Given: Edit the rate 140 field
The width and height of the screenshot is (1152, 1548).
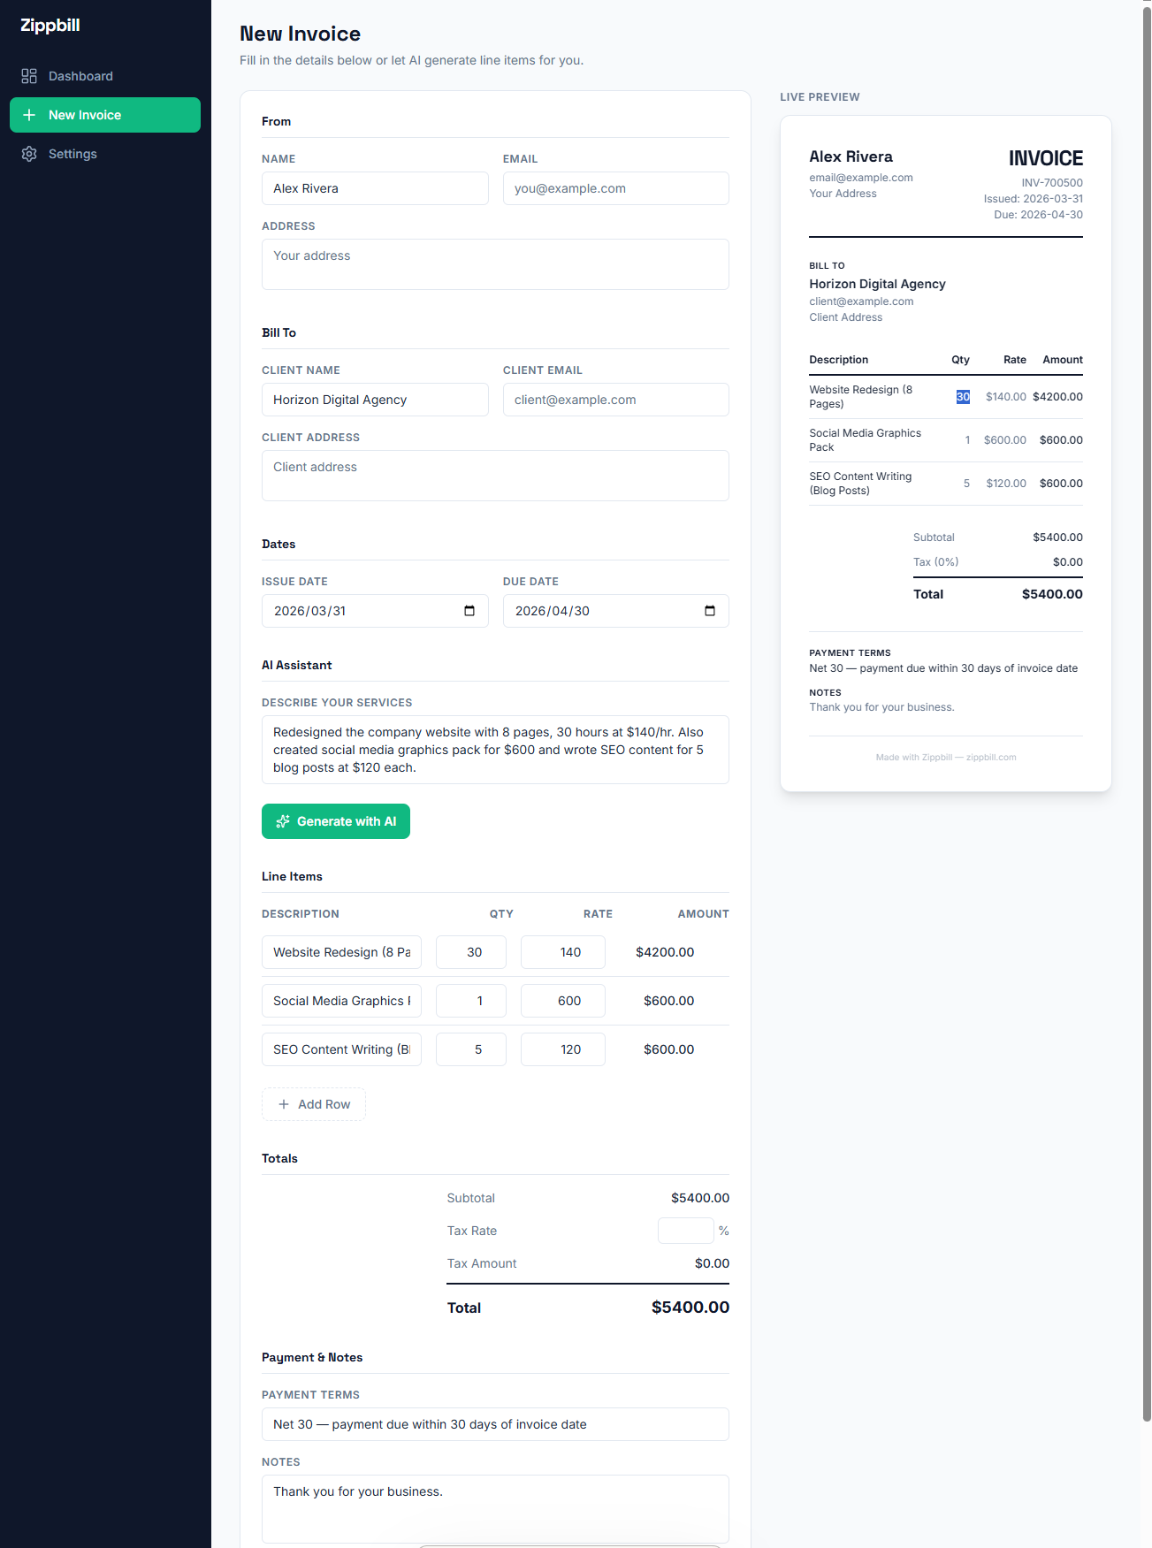Looking at the screenshot, I should click(563, 952).
